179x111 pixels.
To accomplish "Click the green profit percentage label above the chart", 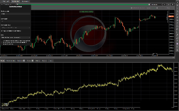I will (x=87, y=12).
